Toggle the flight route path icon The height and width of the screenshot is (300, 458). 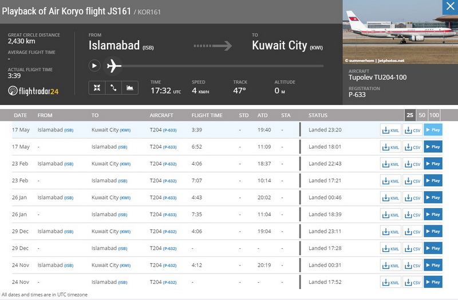pyautogui.click(x=113, y=88)
